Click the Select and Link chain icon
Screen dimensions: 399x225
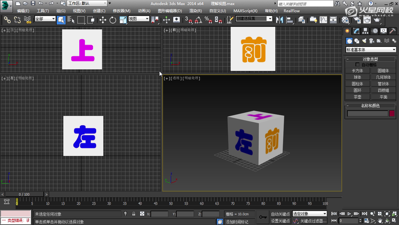click(x=7, y=19)
